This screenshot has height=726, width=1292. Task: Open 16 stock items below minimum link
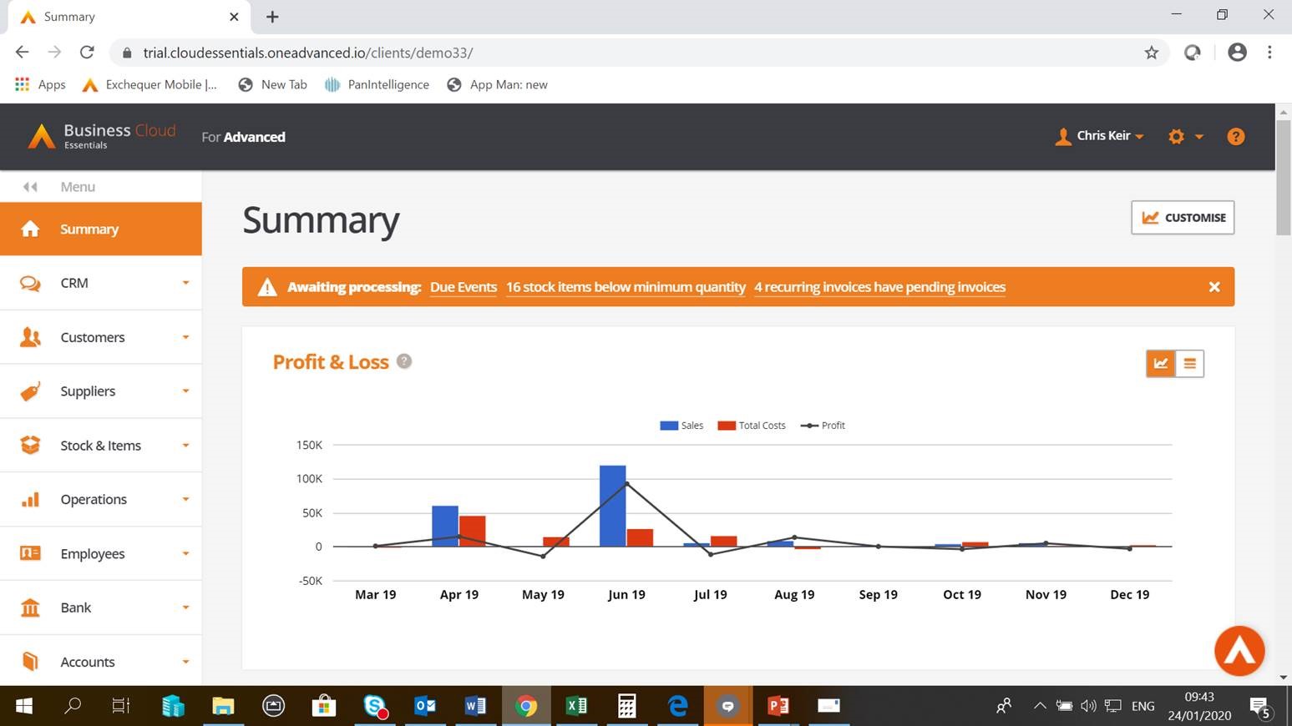coord(626,287)
